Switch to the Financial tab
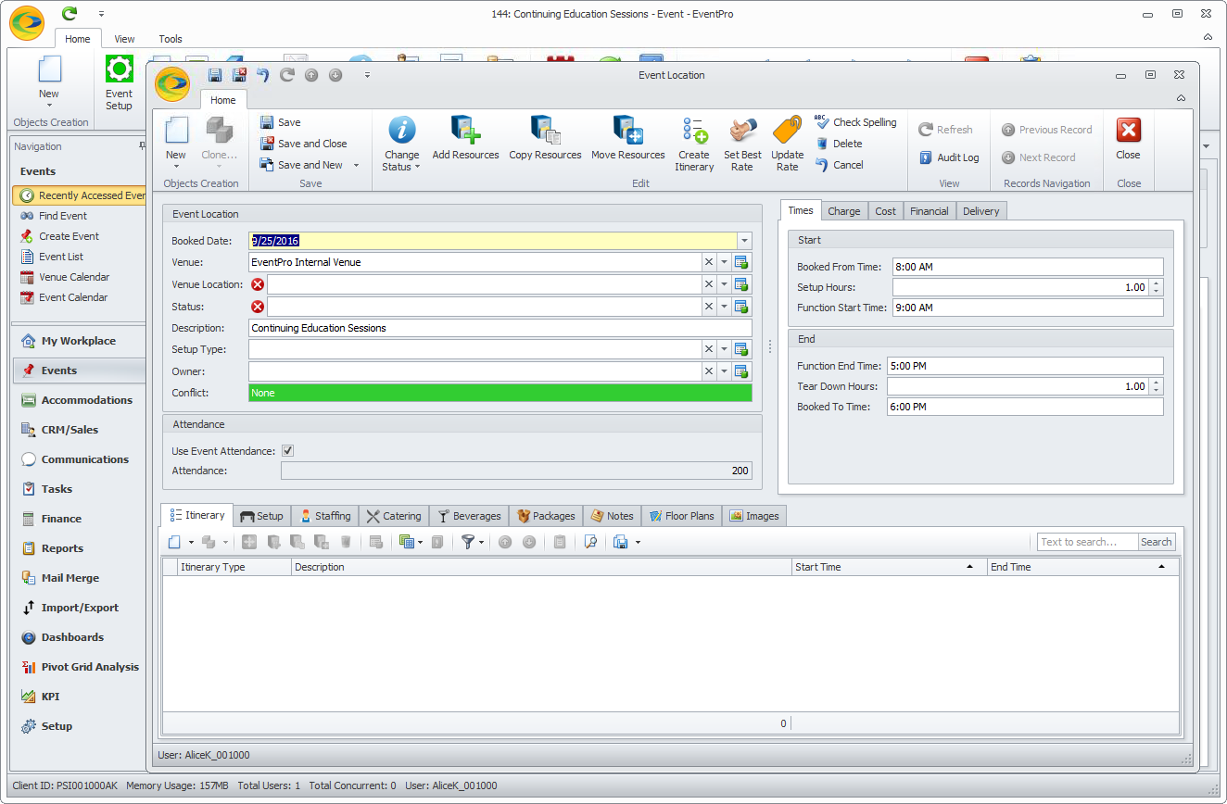The height and width of the screenshot is (804, 1227). pyautogui.click(x=929, y=211)
